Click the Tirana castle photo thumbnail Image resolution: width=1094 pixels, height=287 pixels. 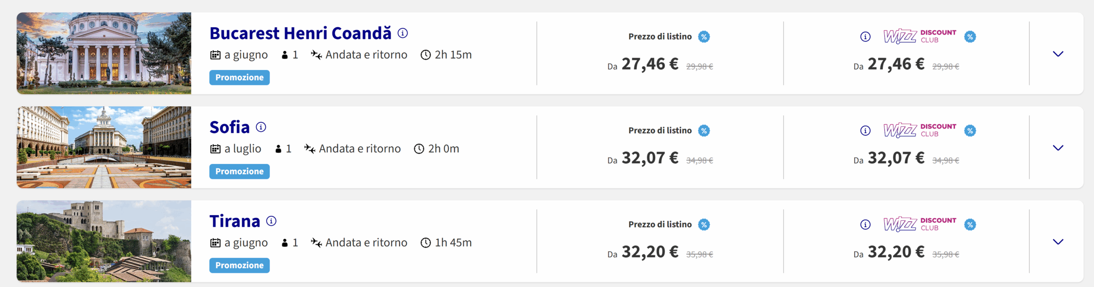coord(104,241)
